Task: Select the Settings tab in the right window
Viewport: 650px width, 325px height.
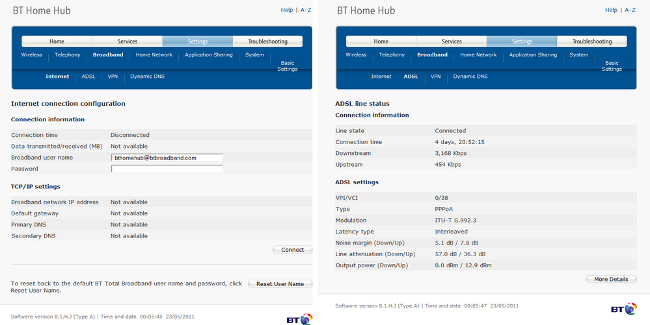Action: tap(522, 42)
